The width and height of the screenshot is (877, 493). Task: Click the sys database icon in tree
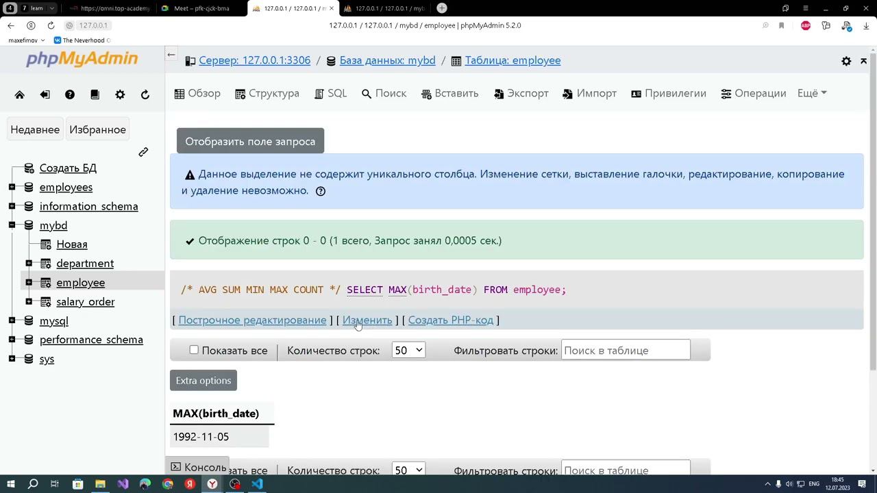point(29,359)
